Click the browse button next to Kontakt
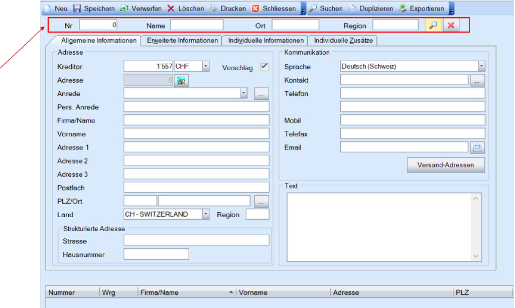This screenshot has width=515, height=308. tap(477, 80)
